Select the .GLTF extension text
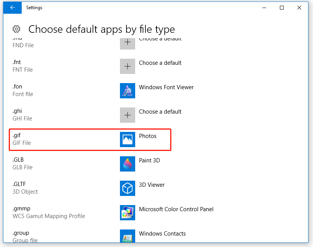 pyautogui.click(x=19, y=184)
